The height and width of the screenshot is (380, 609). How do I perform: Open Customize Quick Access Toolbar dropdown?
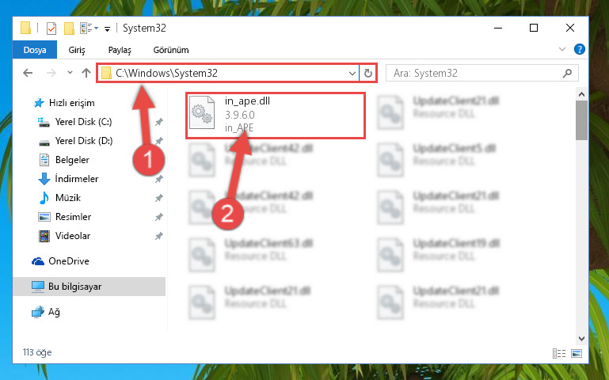tap(107, 28)
